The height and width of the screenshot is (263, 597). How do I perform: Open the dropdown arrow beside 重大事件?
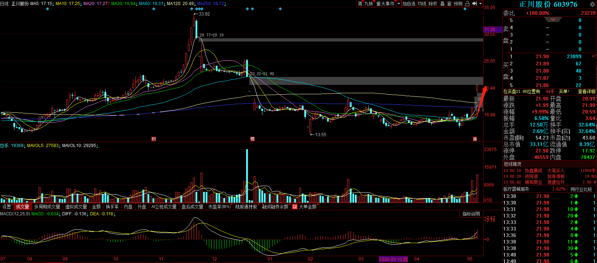399,4
